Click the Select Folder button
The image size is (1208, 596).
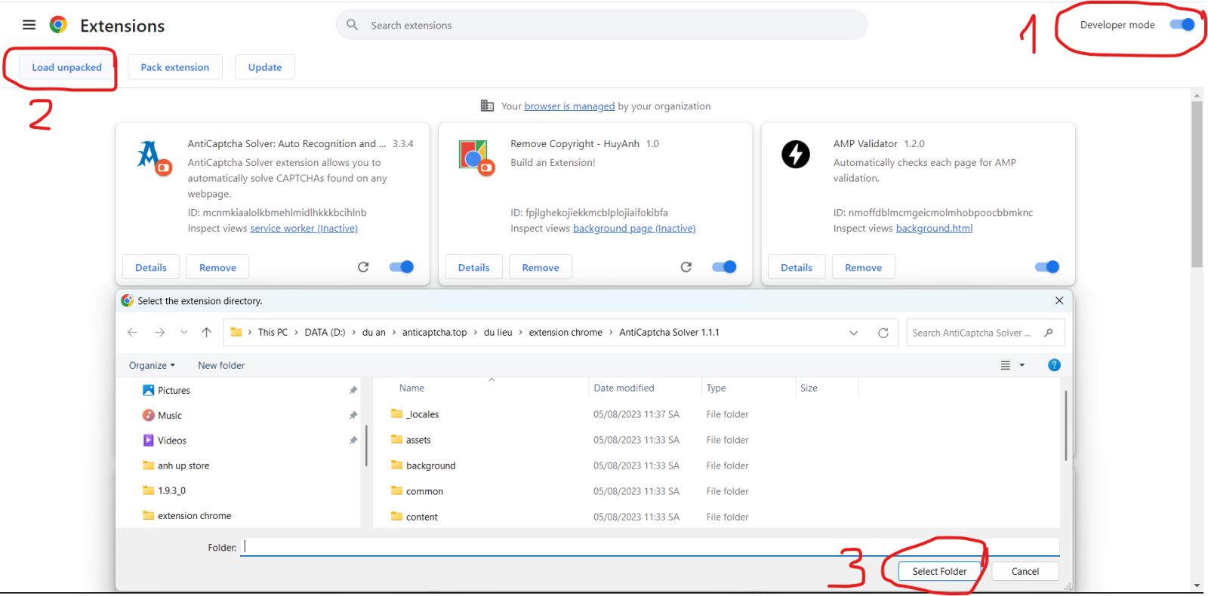pyautogui.click(x=939, y=571)
